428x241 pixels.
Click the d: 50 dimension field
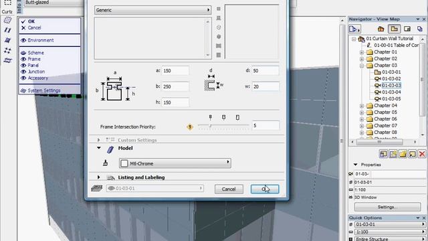(265, 70)
